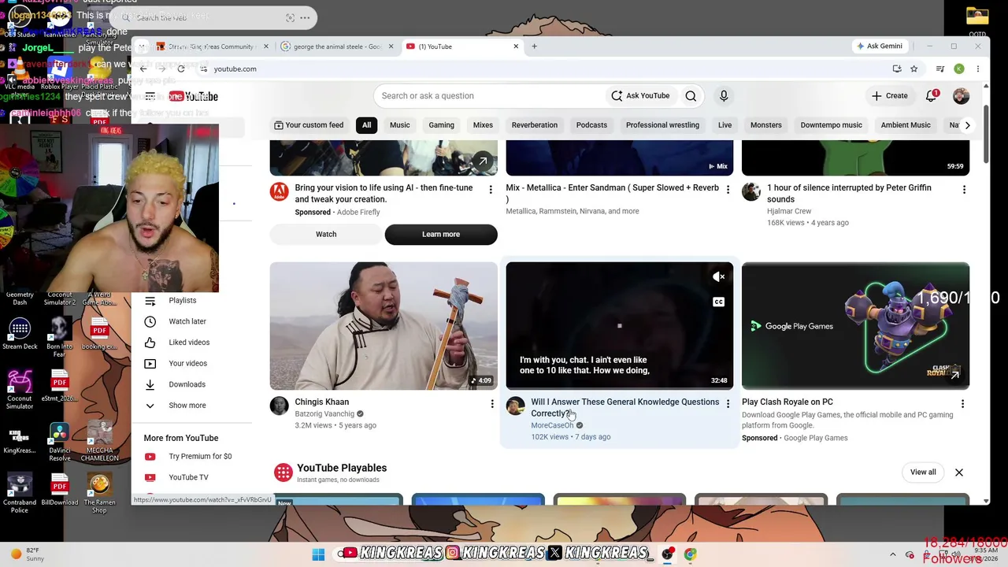This screenshot has width=1008, height=567.
Task: Click the Ask YouTube button
Action: click(640, 96)
